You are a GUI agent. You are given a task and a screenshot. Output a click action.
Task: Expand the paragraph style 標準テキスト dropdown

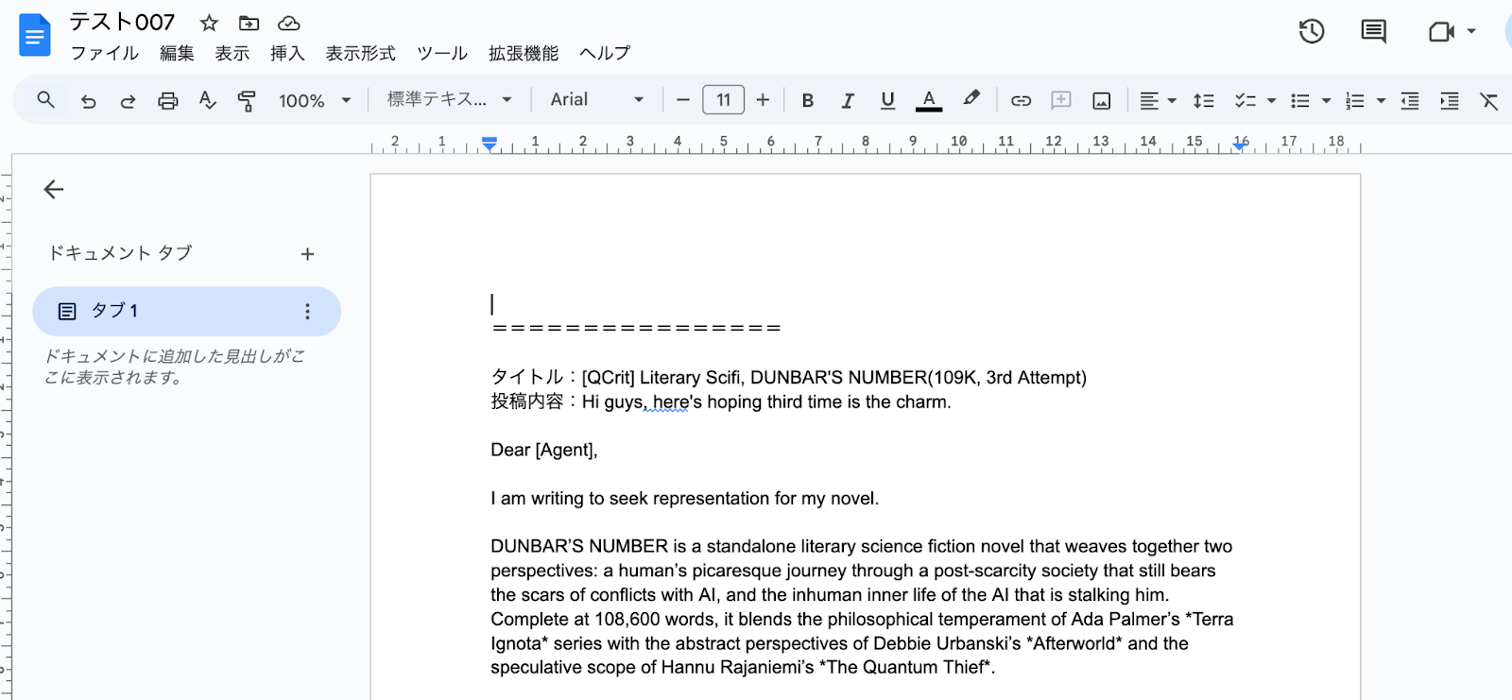click(449, 100)
